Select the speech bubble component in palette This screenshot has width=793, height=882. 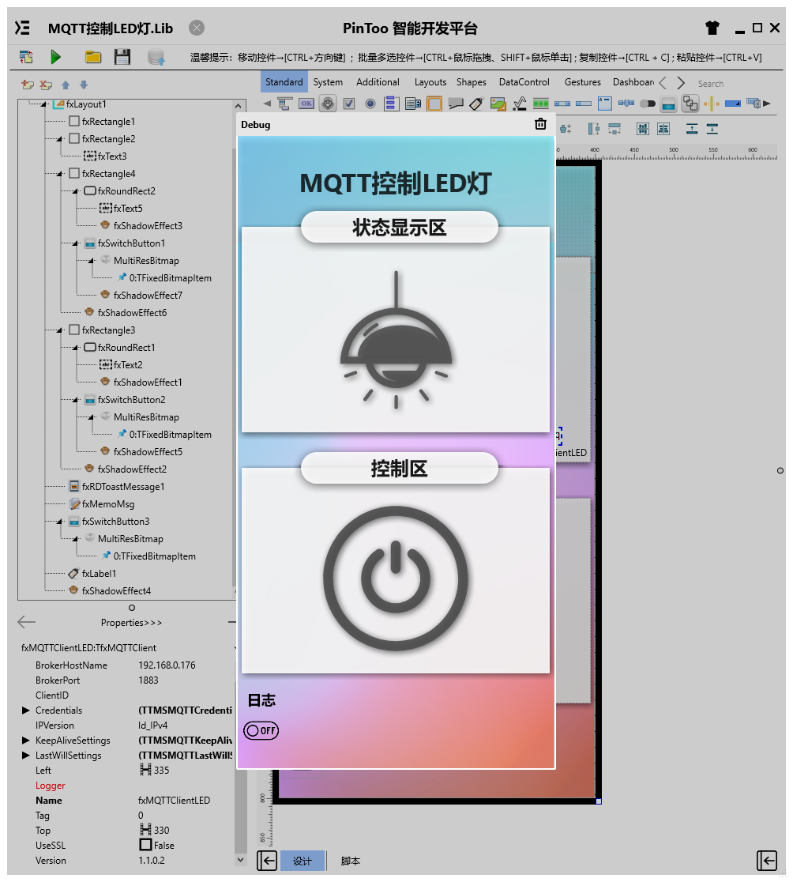(x=455, y=104)
